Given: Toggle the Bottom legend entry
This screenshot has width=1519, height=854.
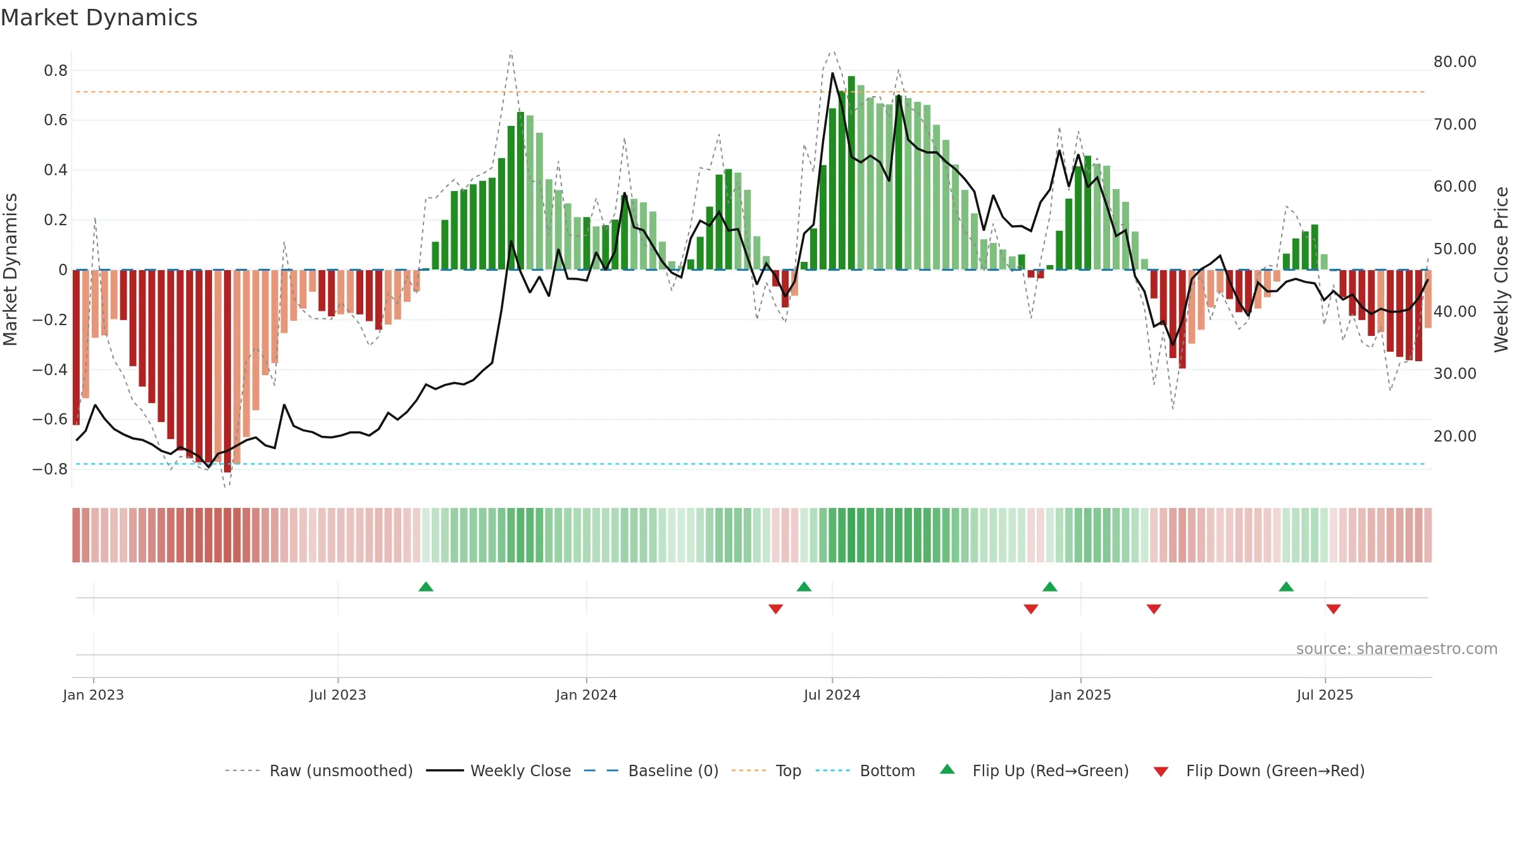Looking at the screenshot, I should pyautogui.click(x=865, y=770).
